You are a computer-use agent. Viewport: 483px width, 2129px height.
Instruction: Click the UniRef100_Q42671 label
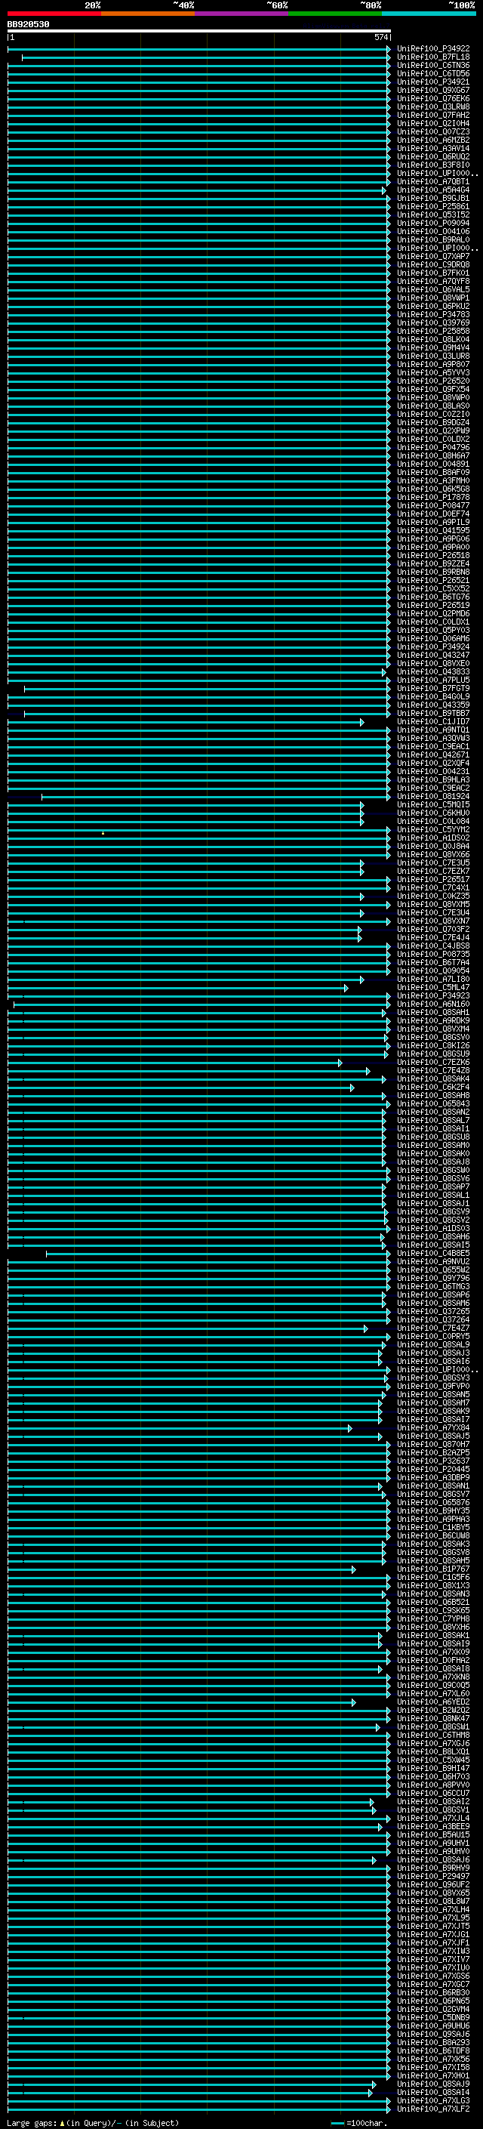pos(432,755)
